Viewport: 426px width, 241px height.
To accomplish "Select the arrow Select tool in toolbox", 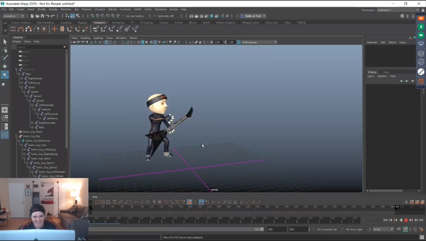I will coord(5,41).
